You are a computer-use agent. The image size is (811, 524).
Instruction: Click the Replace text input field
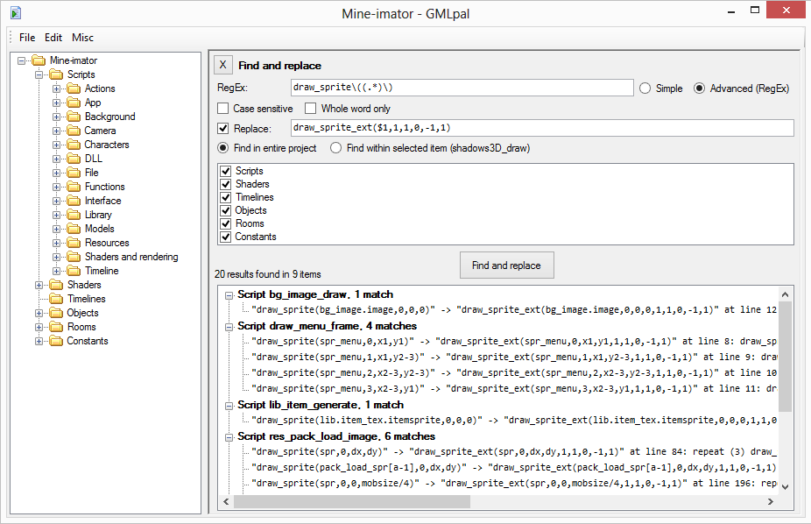(542, 128)
